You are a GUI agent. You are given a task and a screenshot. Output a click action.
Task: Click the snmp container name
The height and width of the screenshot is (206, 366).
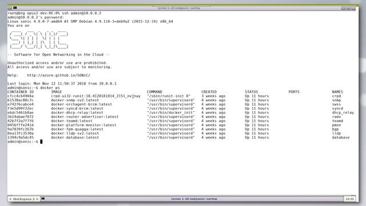336,100
